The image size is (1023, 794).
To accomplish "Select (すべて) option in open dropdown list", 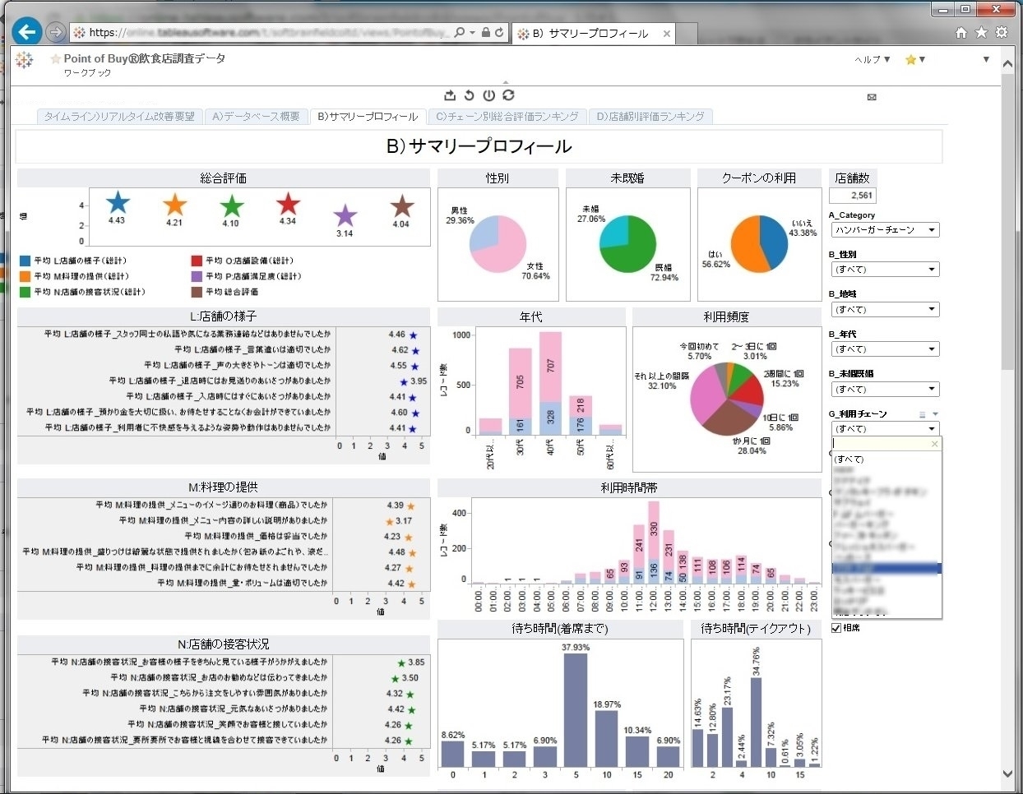I will point(849,459).
